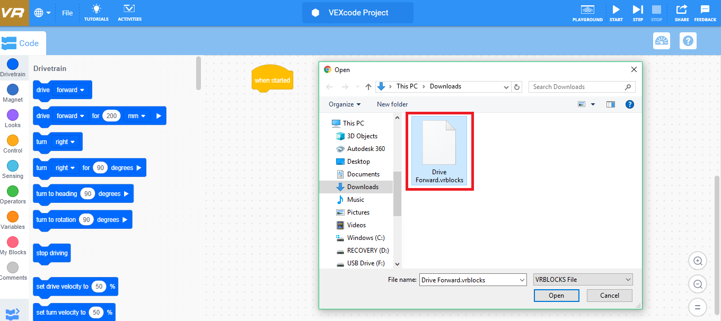Zoom out of the workspace
This screenshot has height=321, width=721.
click(698, 284)
